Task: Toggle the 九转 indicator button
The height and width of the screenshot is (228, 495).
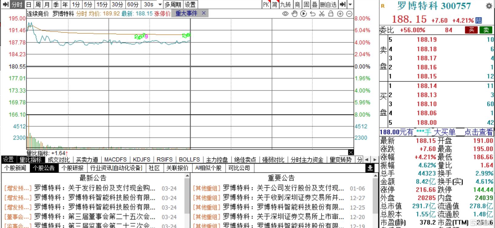Action: pos(286,5)
